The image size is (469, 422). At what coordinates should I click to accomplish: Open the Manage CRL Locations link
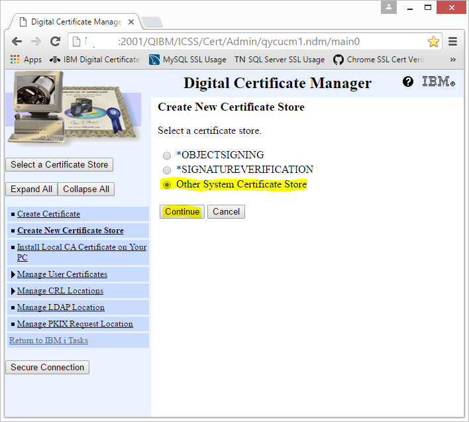60,291
